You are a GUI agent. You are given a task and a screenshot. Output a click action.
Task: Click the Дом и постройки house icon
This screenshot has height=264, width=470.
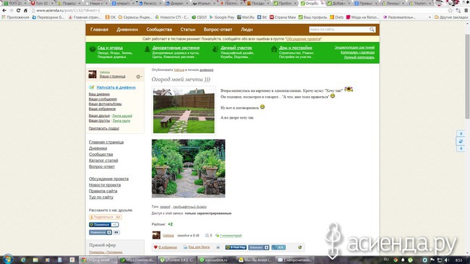274,49
